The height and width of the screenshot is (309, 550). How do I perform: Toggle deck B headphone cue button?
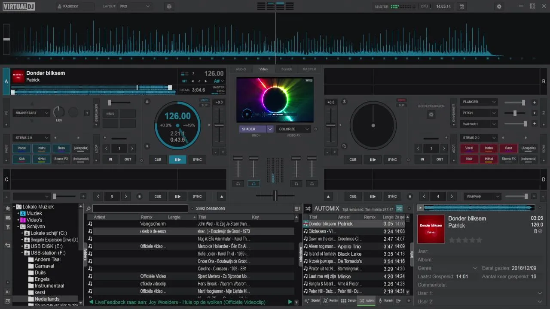click(x=296, y=183)
